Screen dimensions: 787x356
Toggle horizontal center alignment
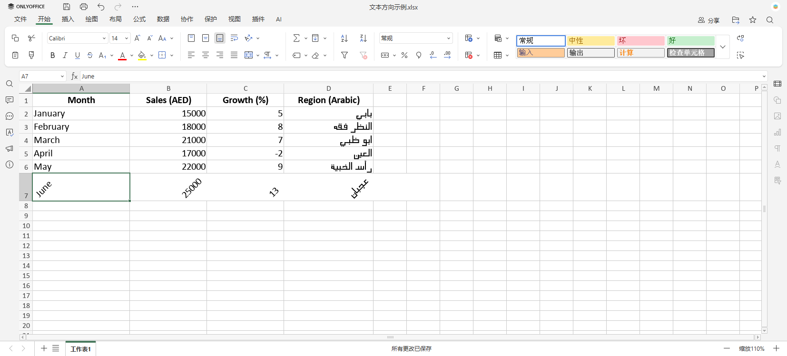(x=206, y=55)
